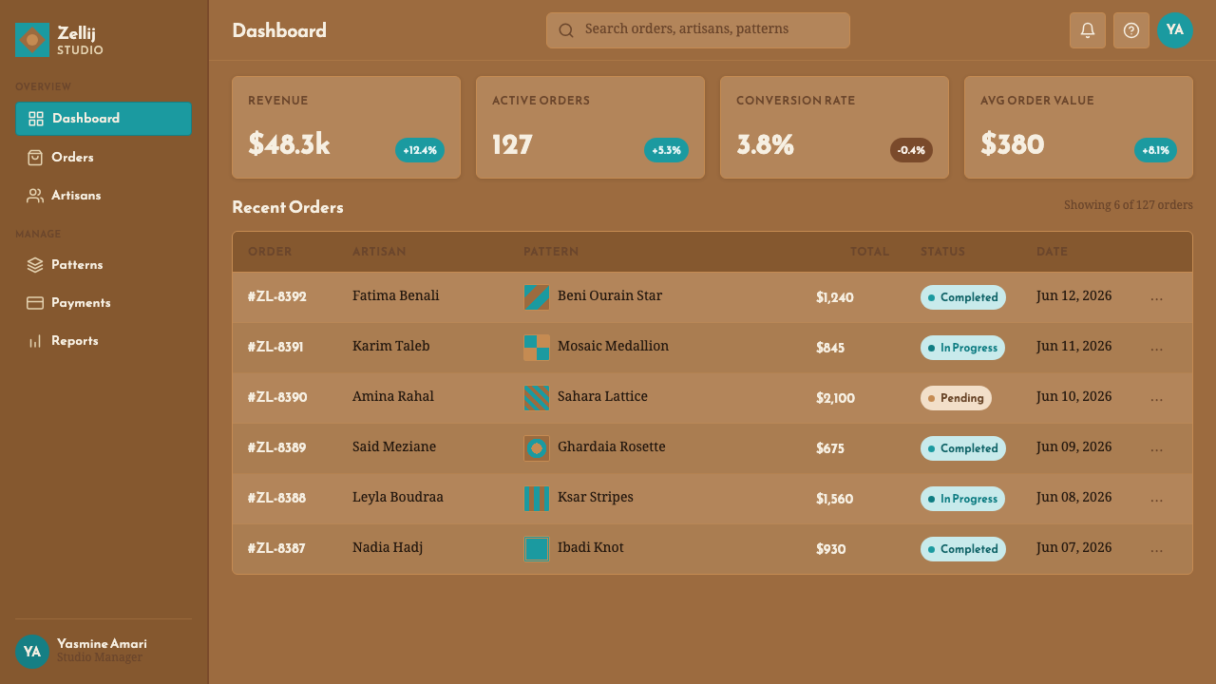Open Payments in the sidebar

pos(104,303)
